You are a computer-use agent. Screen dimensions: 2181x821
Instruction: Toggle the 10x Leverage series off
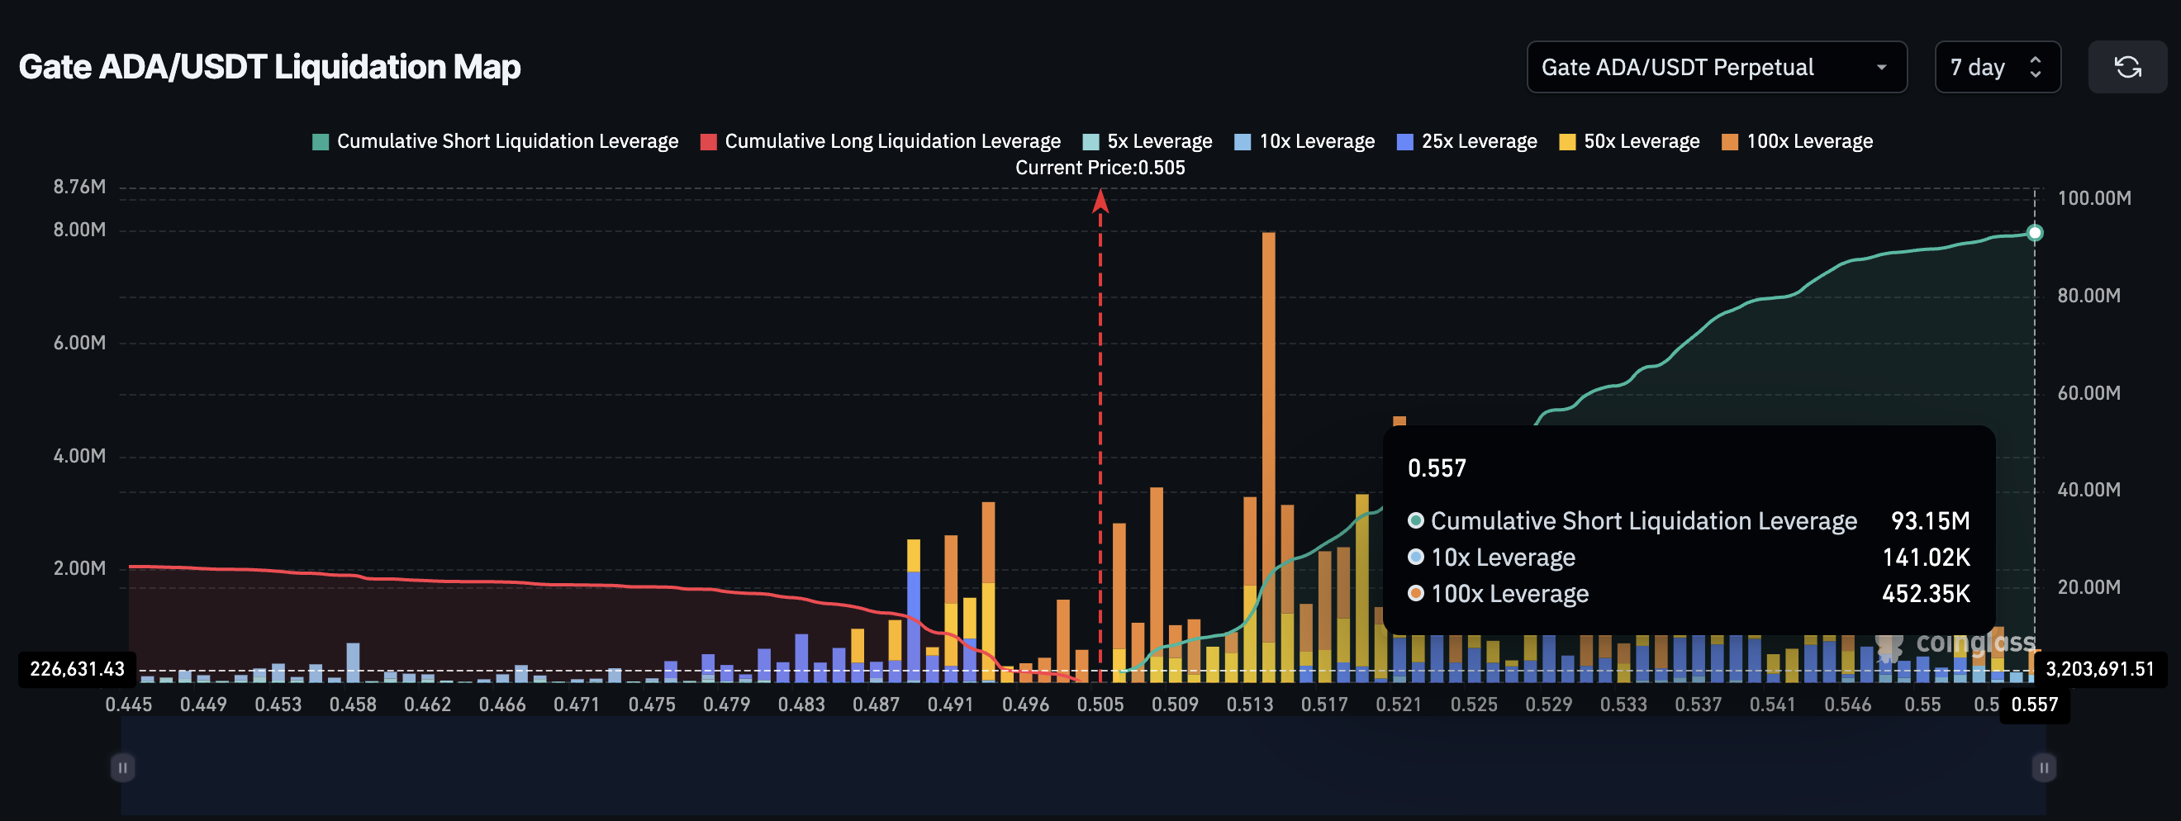[x=1304, y=140]
